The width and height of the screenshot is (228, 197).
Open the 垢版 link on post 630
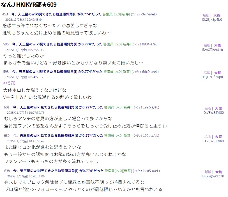pyautogui.click(x=208, y=137)
